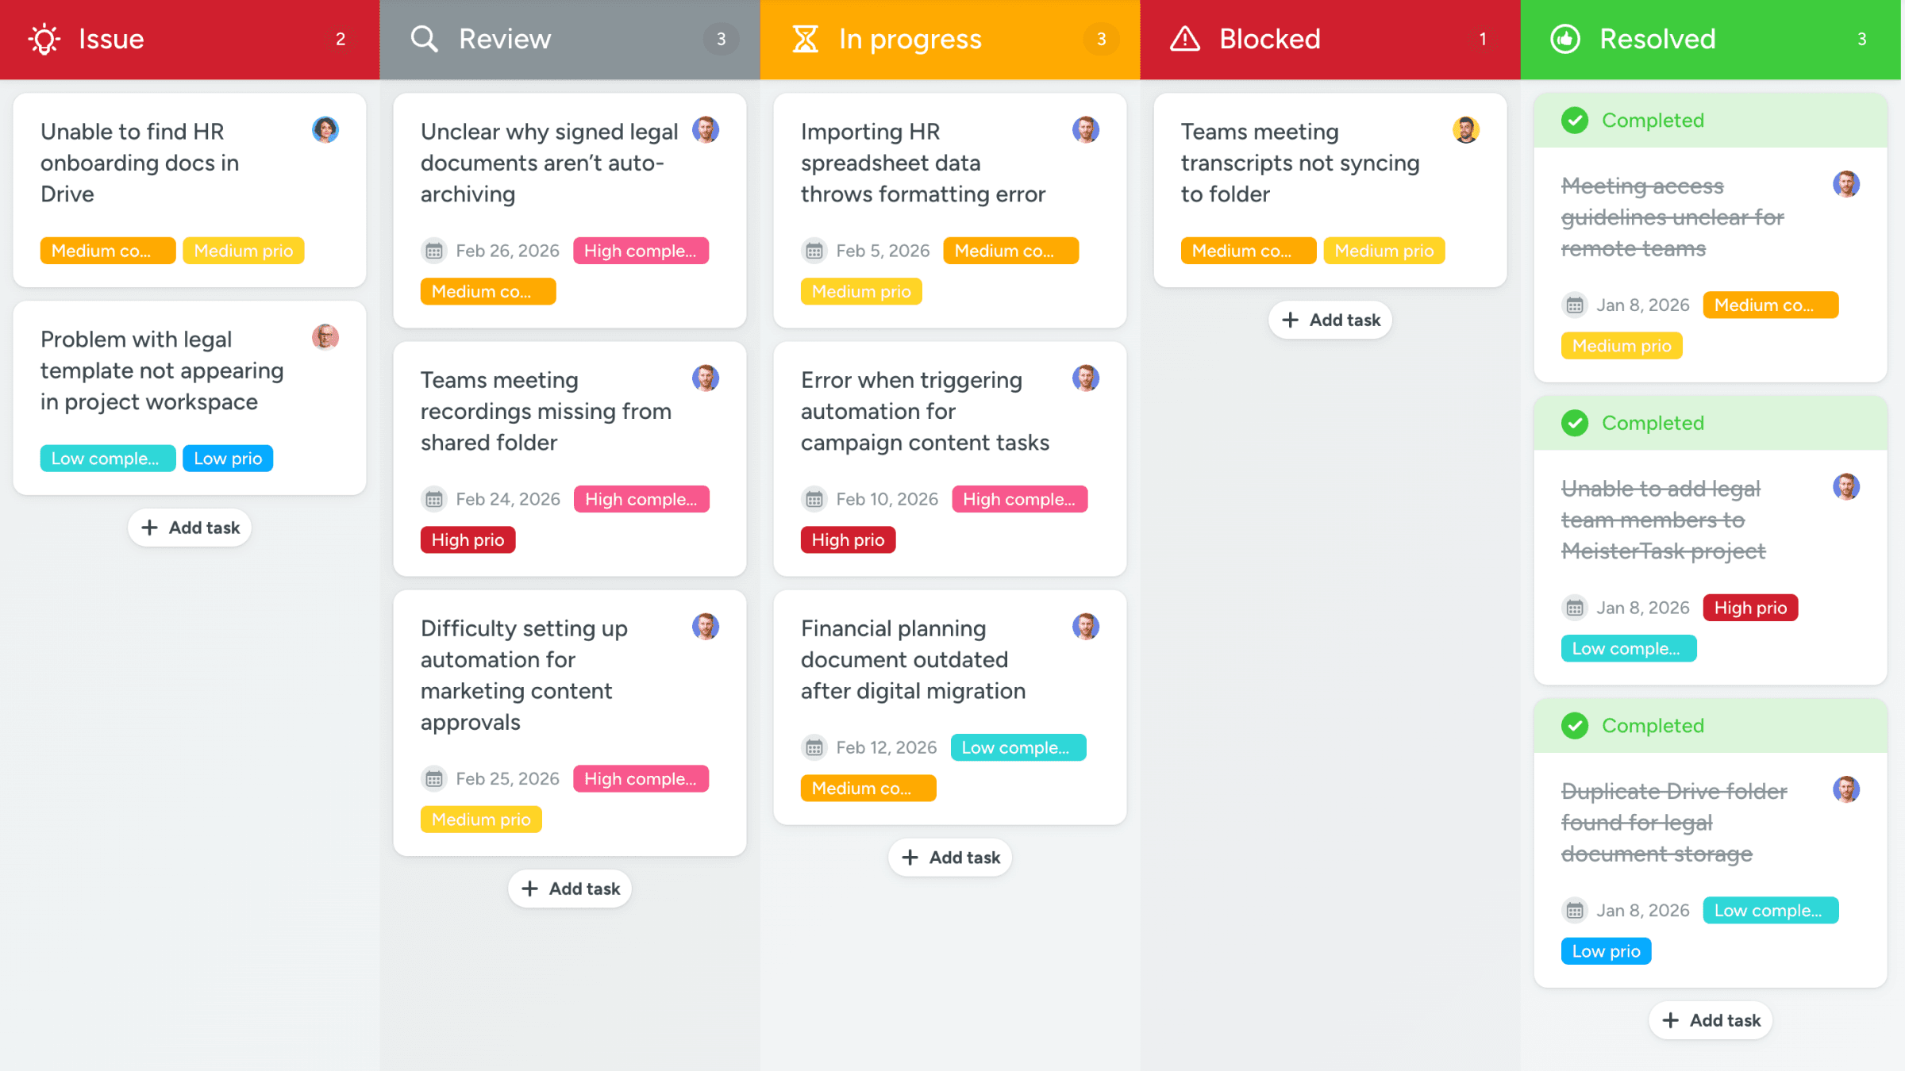Toggle Completed checkmark on Unable to add legal task
Viewport: 1905px width, 1071px height.
1575,424
